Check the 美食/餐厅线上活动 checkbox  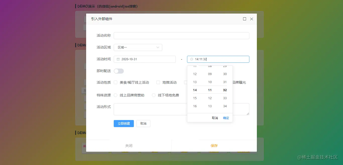tap(116, 82)
